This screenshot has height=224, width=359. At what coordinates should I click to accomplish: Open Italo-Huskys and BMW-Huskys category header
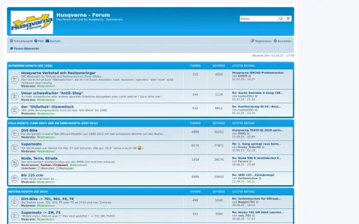click(x=53, y=123)
